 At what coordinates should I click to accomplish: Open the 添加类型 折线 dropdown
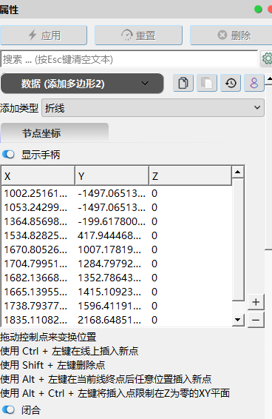pos(153,107)
